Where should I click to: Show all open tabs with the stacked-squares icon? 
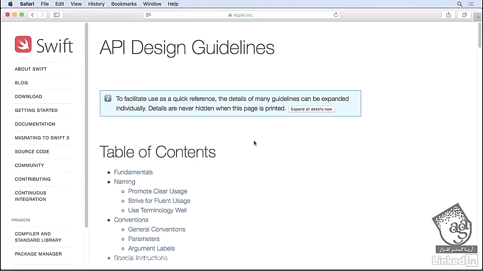pyautogui.click(x=465, y=15)
